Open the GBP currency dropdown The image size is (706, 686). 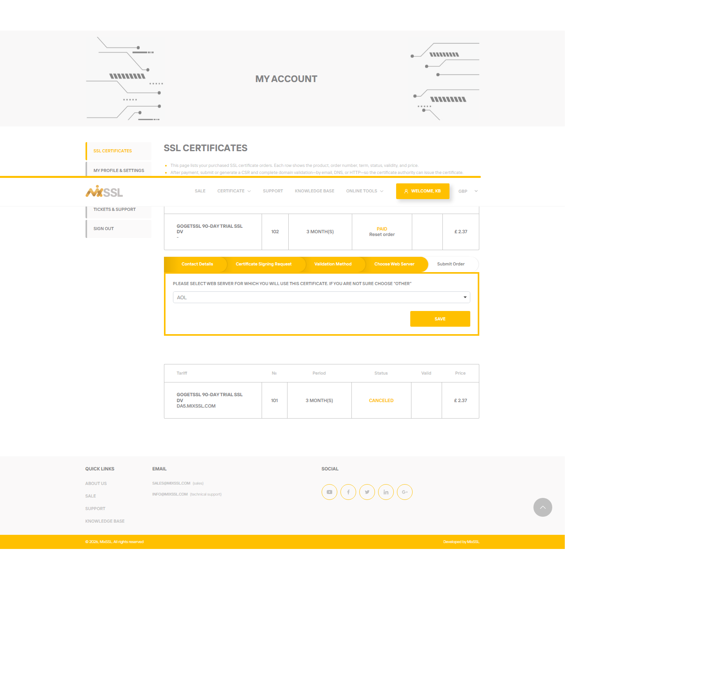[468, 191]
